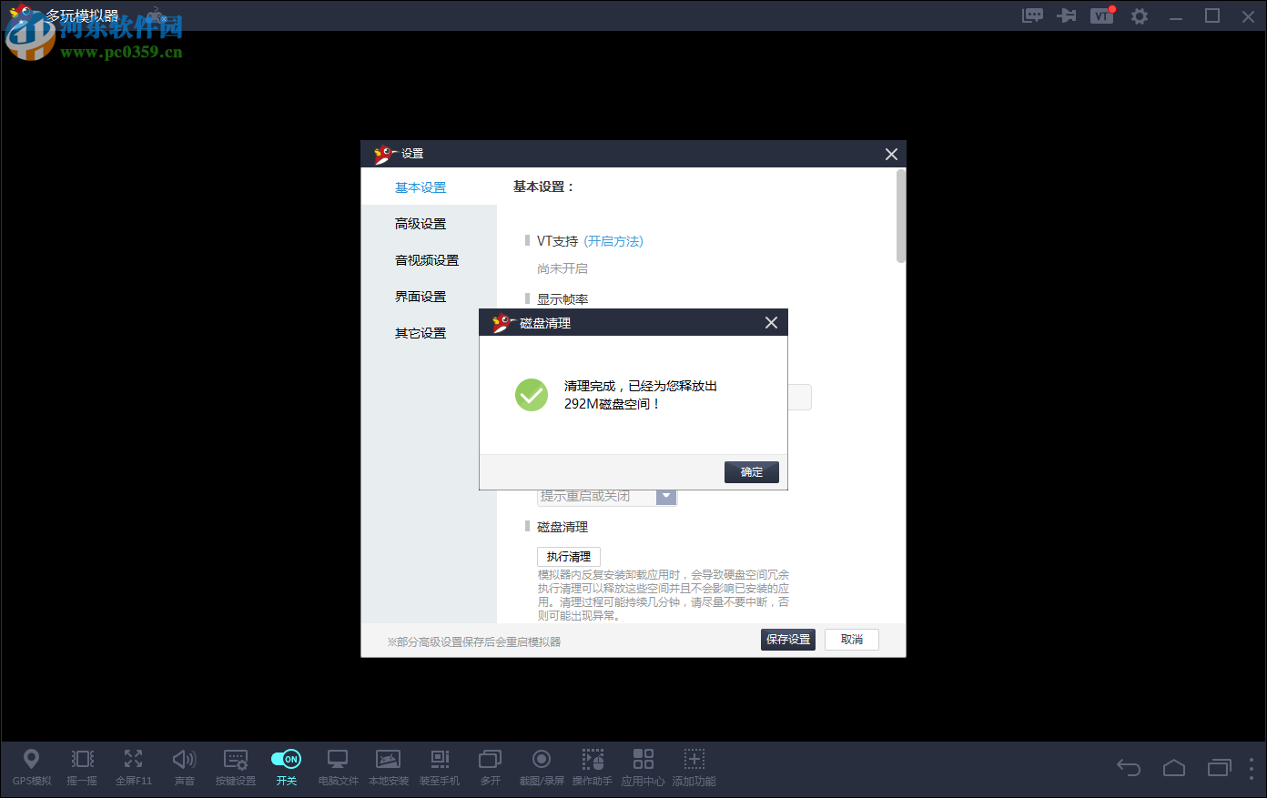1267x798 pixels.
Task: Pin the emulator window on top
Action: (x=1067, y=15)
